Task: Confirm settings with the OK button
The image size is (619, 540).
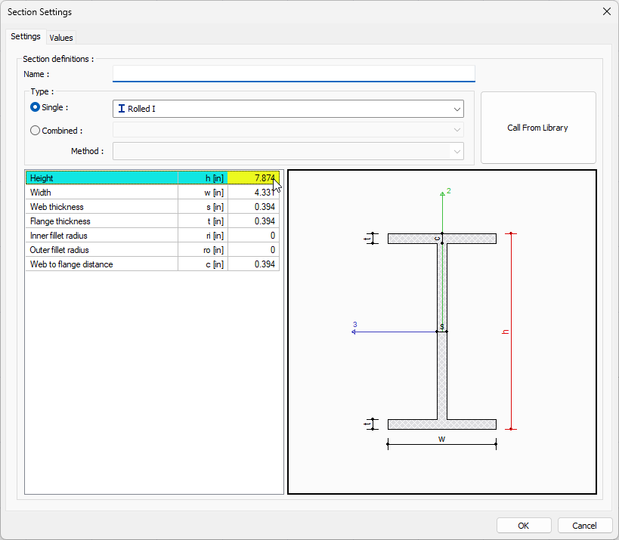Action: [x=523, y=525]
